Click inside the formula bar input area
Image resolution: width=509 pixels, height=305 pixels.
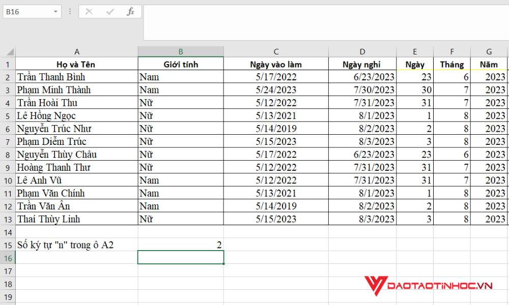click(326, 22)
